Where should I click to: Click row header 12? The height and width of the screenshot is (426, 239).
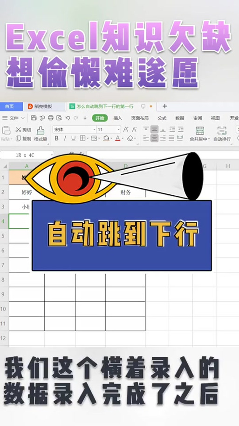(4, 338)
